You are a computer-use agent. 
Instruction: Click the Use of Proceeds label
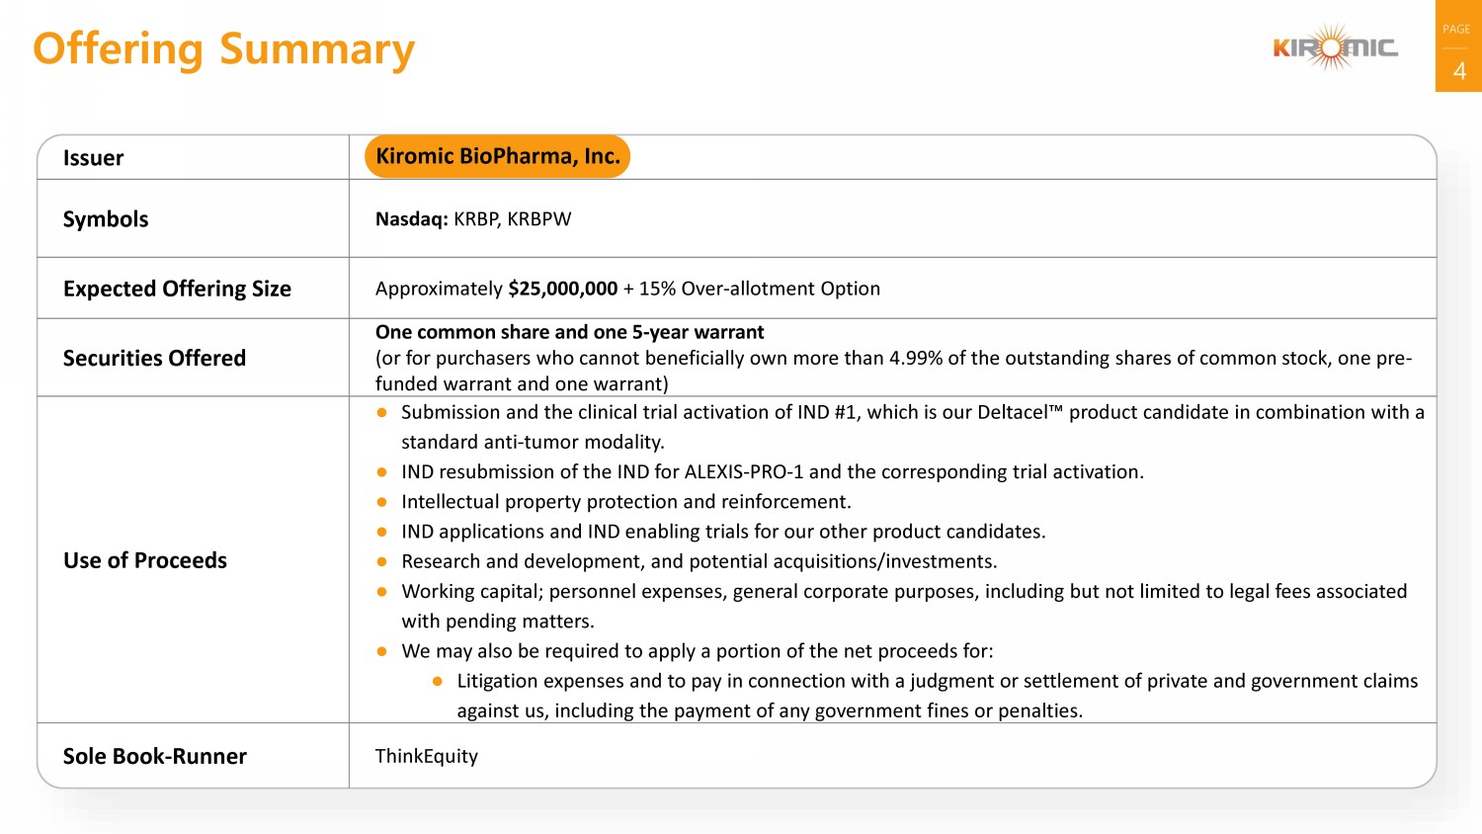pyautogui.click(x=145, y=560)
